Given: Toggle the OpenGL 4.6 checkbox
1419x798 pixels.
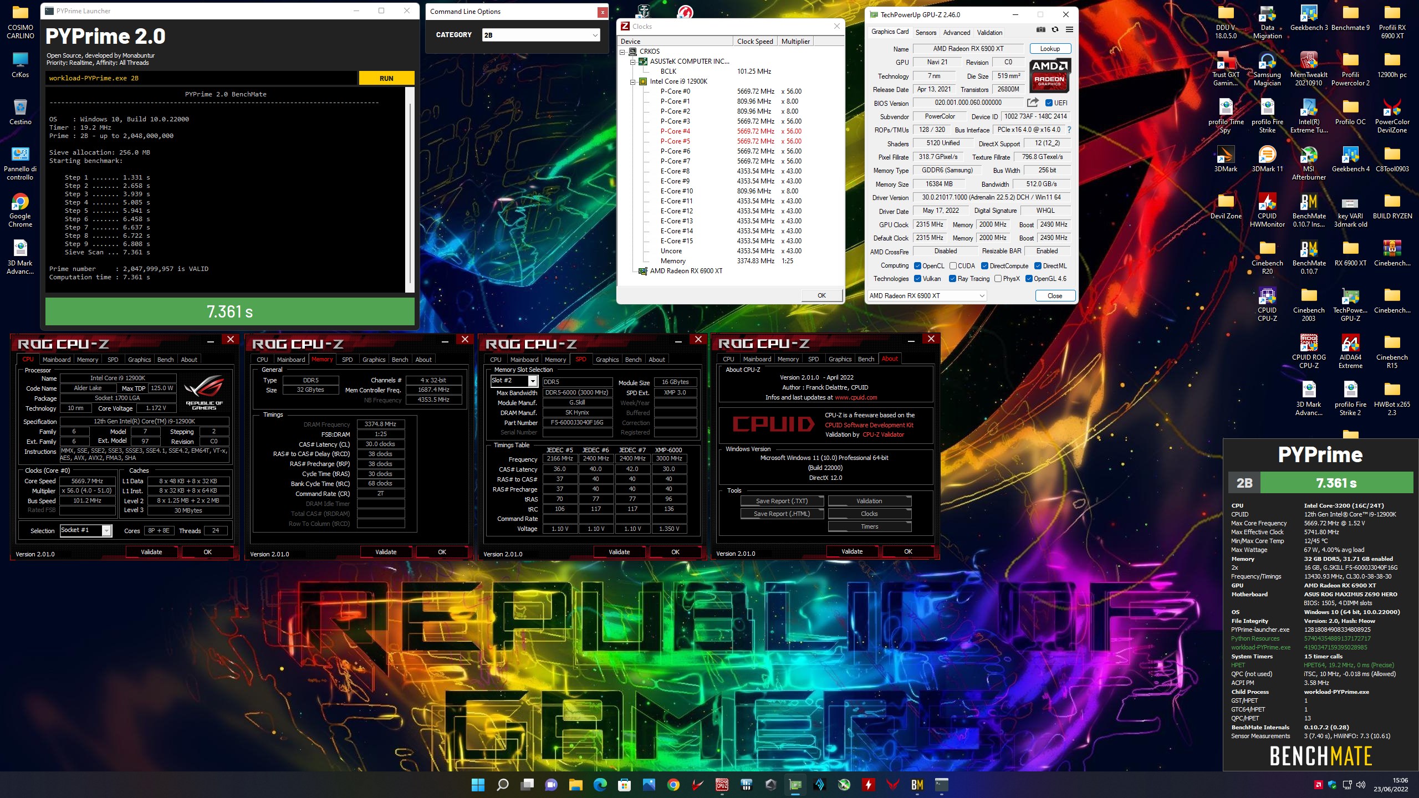Looking at the screenshot, I should (1029, 279).
